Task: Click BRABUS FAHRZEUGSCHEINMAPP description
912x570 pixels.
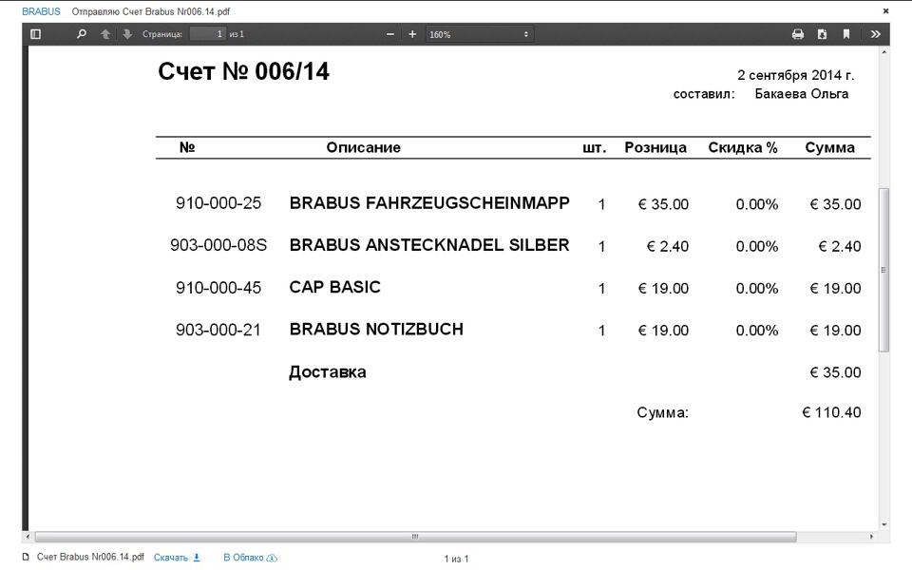Action: pos(429,203)
